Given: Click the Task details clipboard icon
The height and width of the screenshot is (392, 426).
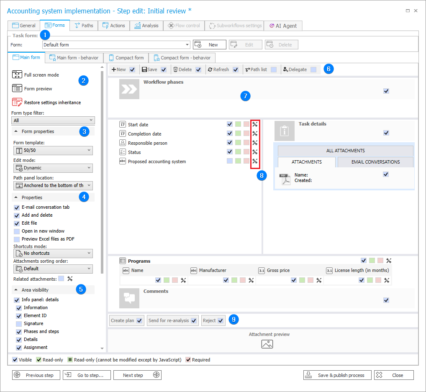Looking at the screenshot, I should click(284, 131).
